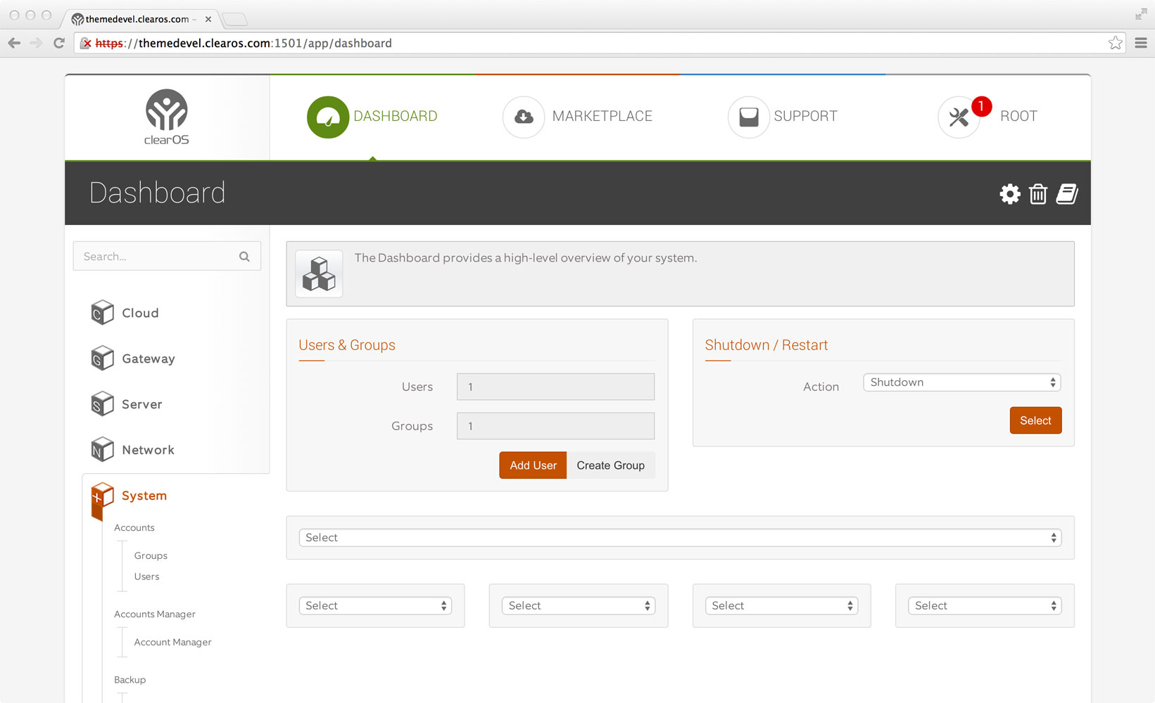The width and height of the screenshot is (1155, 703).
Task: Expand the Gateway sidebar category
Action: click(x=149, y=359)
